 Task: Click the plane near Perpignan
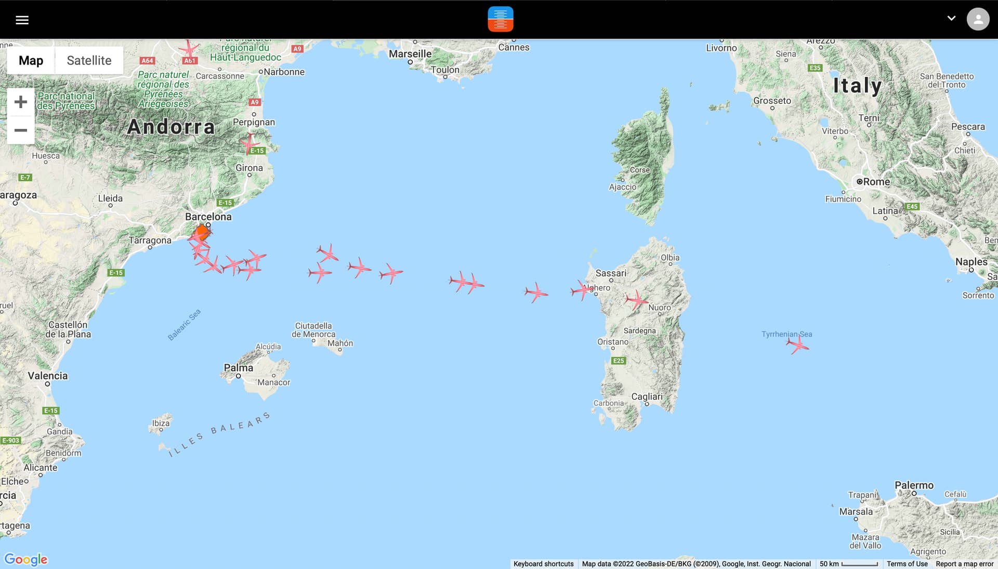point(249,143)
